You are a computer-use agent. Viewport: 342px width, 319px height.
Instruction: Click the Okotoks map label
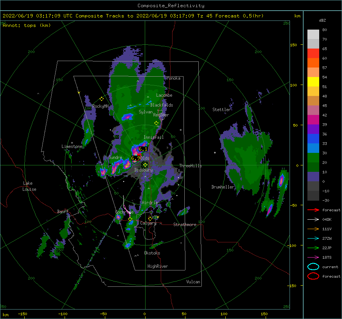pyautogui.click(x=152, y=253)
